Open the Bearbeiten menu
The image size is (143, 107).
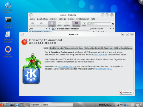[42, 19]
